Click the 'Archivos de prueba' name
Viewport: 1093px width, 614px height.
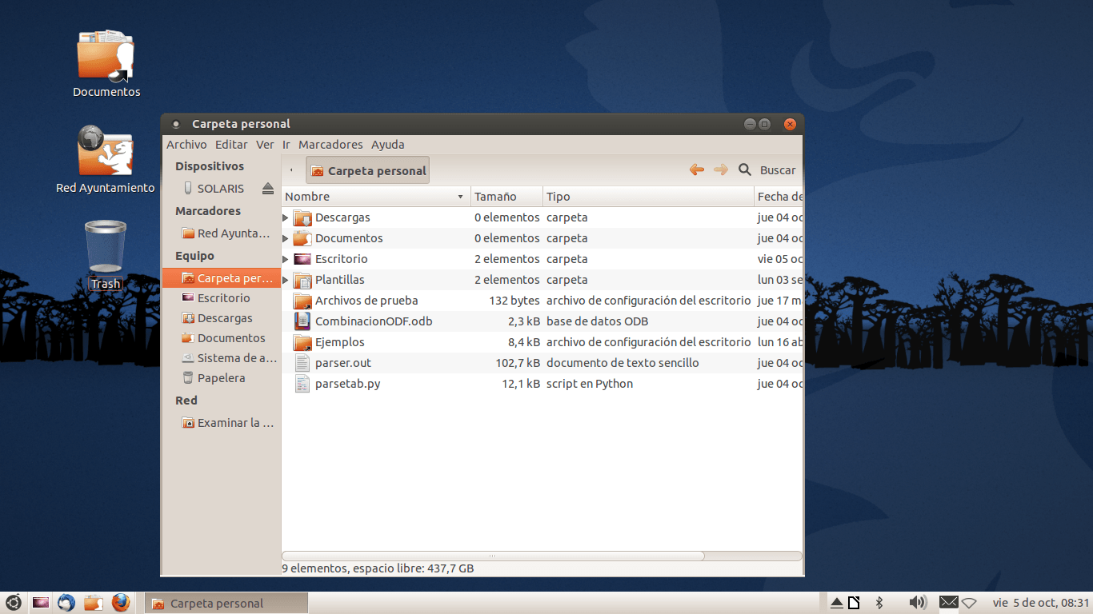pos(366,301)
